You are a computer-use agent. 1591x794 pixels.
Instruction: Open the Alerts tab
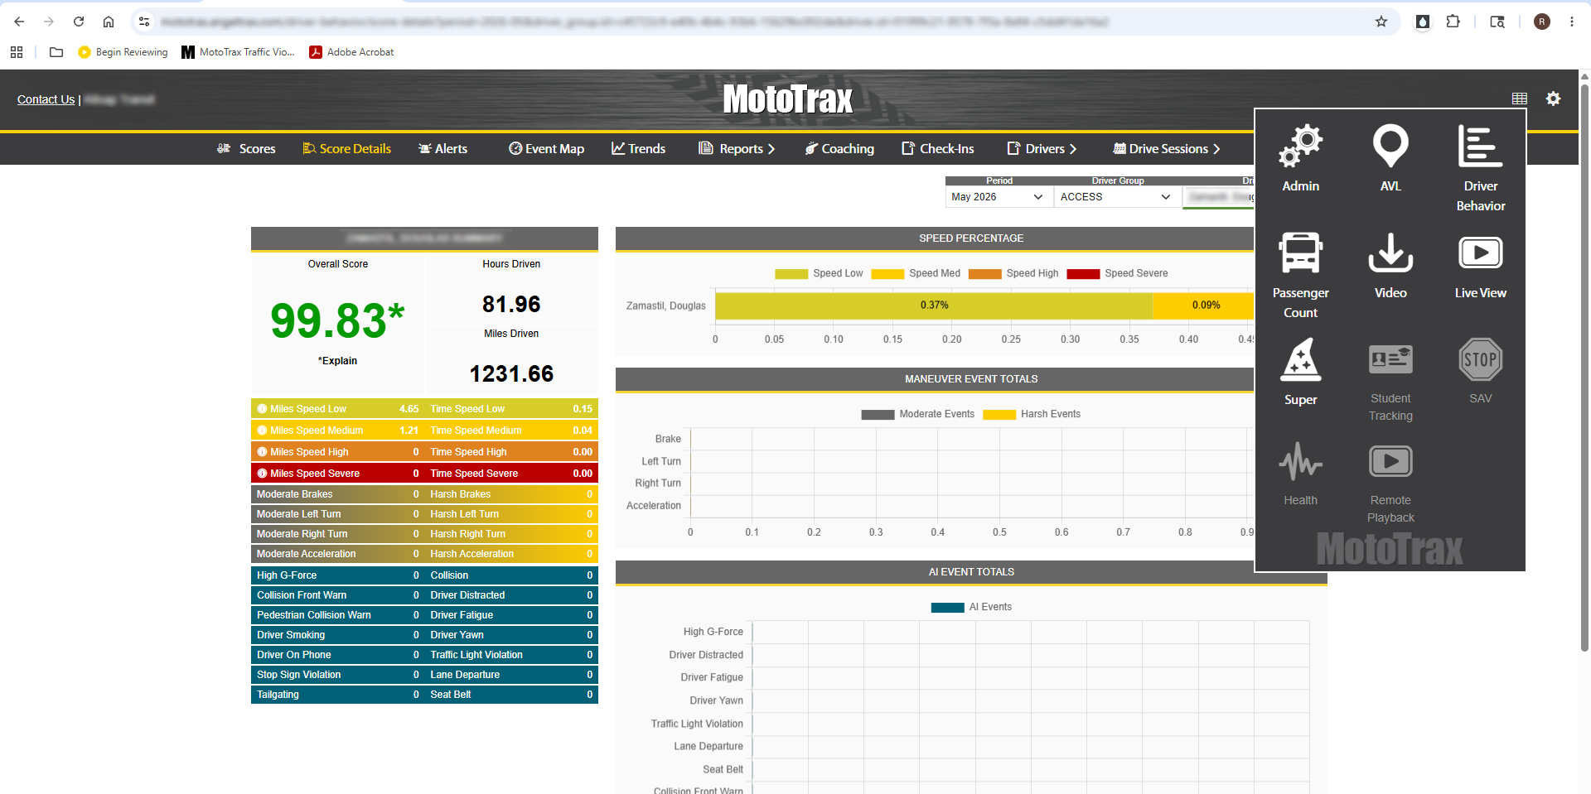(x=442, y=149)
